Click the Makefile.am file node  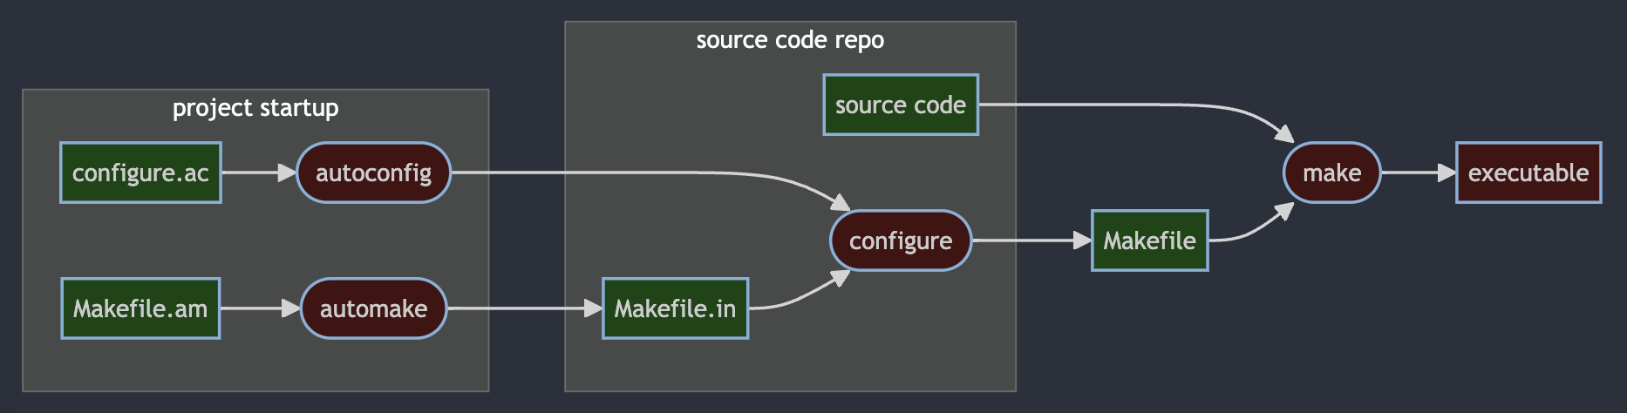click(x=140, y=308)
